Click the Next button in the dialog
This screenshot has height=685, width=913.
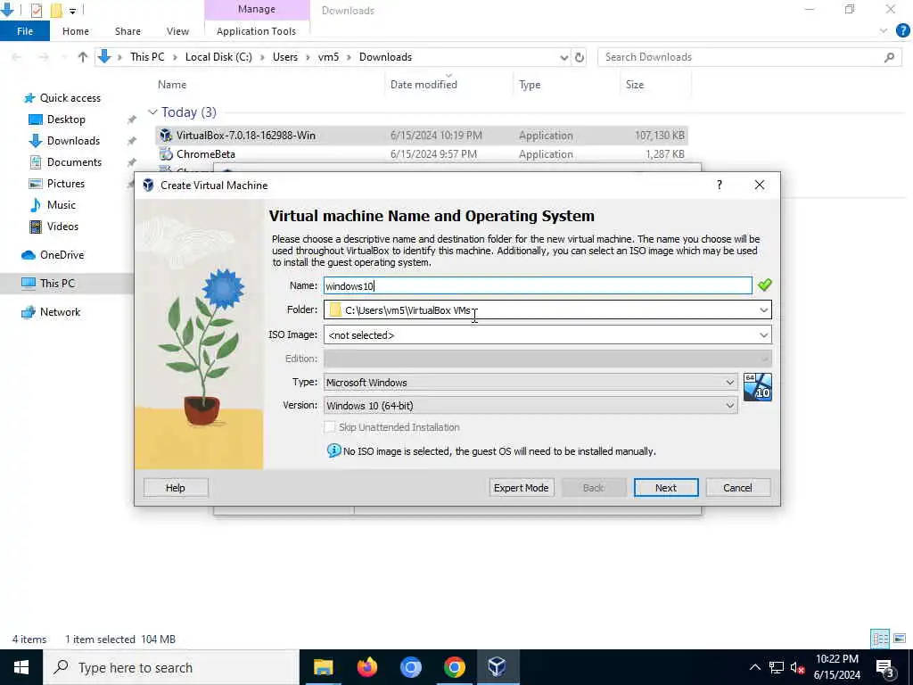tap(665, 488)
